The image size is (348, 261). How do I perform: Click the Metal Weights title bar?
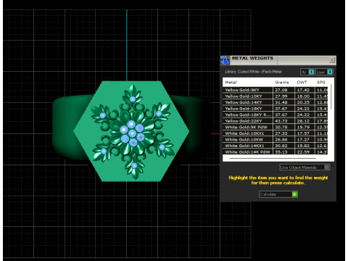278,60
